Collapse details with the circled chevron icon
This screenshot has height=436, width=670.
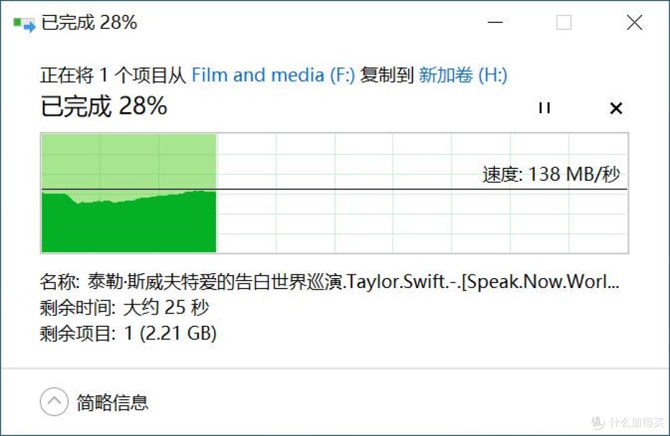point(54,401)
